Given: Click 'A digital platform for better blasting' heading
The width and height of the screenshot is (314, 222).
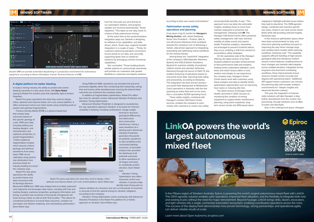Looking at the screenshot, I should coord(34,84).
